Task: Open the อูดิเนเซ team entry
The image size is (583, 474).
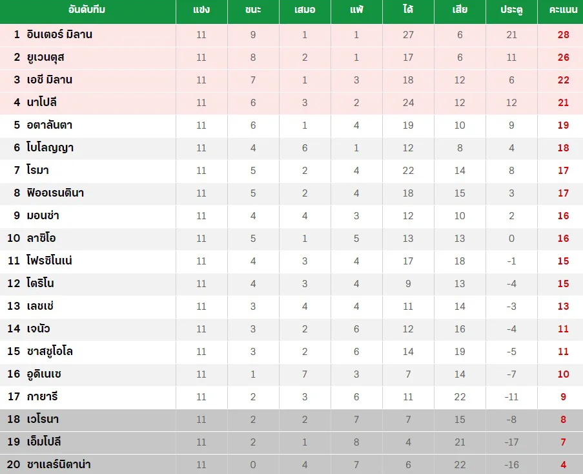Action: pyautogui.click(x=44, y=374)
